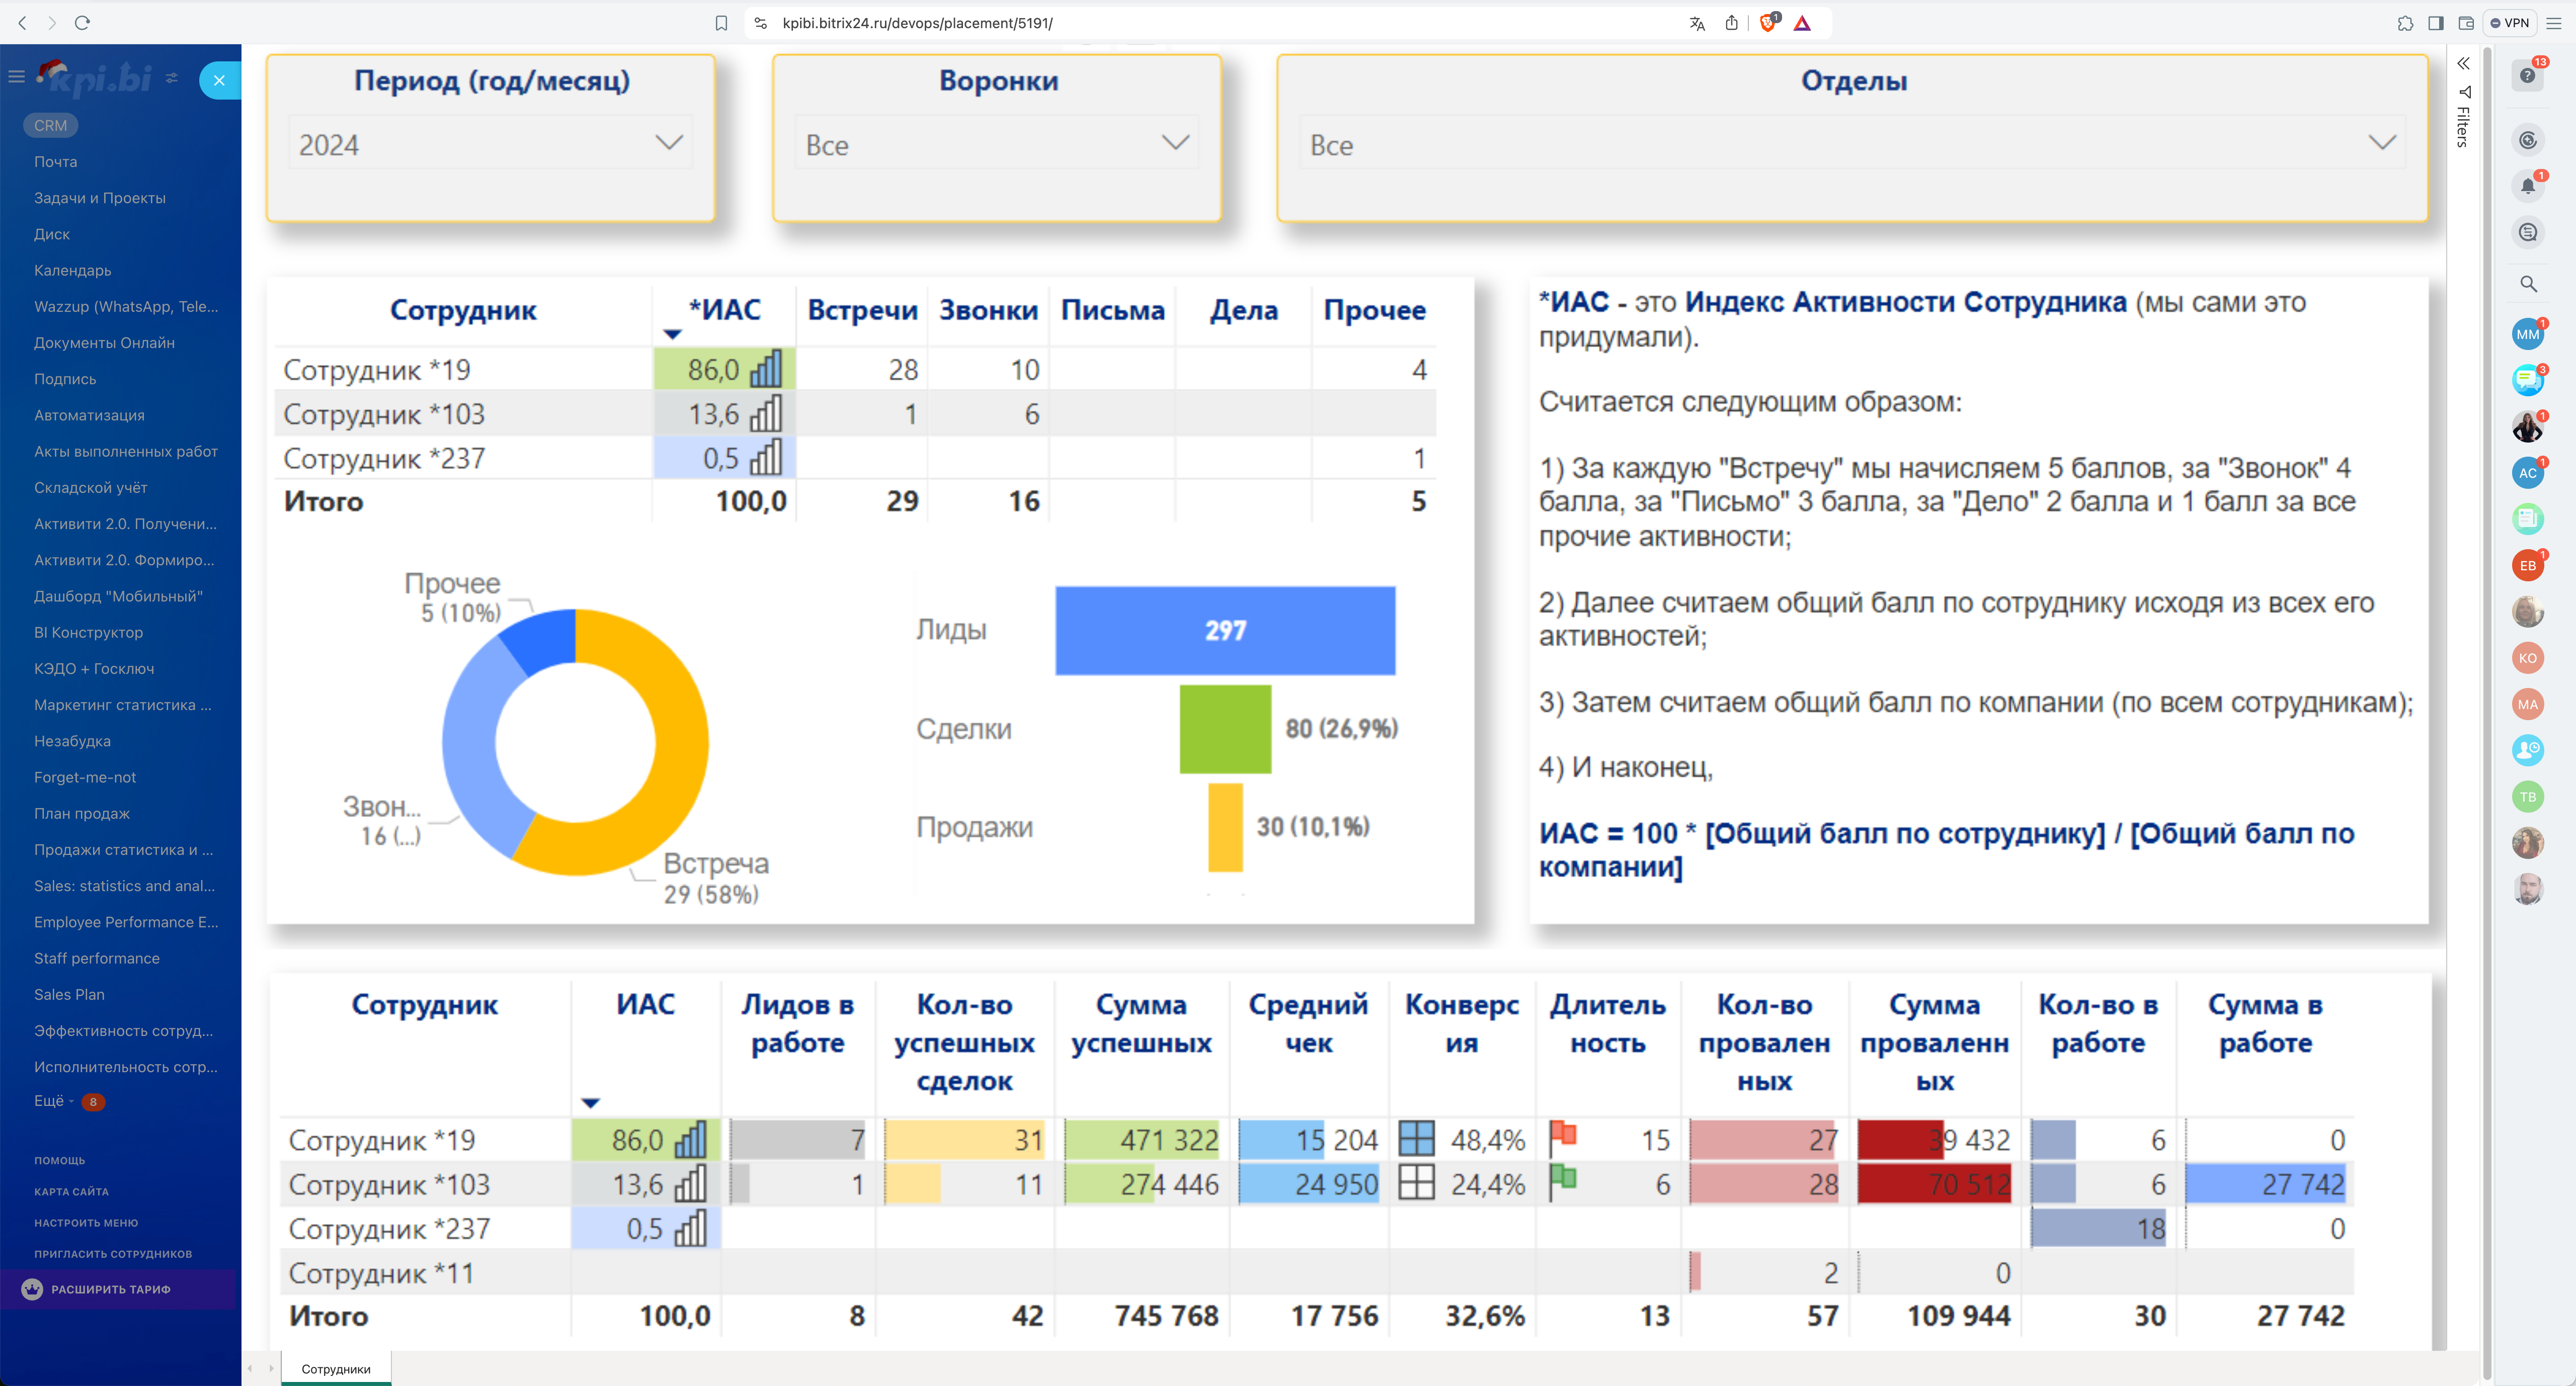Bookmark this page with the bookmark icon

click(x=721, y=23)
